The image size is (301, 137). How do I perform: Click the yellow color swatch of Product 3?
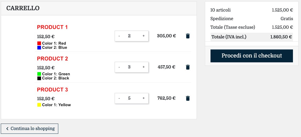pyautogui.click(x=39, y=105)
